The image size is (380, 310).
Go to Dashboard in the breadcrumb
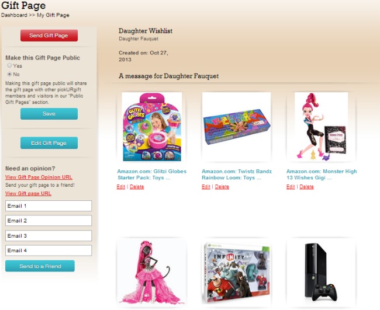[14, 15]
